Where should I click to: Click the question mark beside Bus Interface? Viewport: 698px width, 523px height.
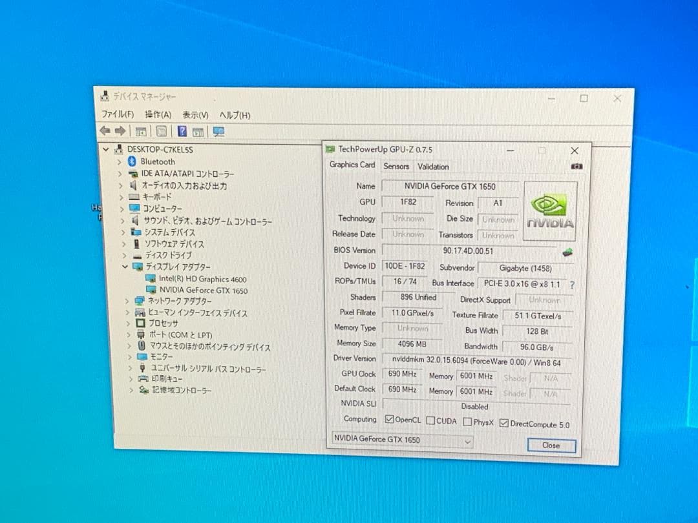(572, 284)
